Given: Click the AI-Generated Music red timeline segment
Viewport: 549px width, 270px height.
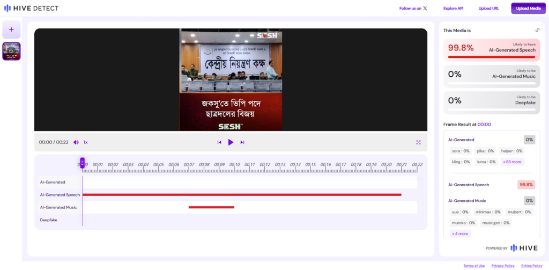Looking at the screenshot, I should point(211,207).
